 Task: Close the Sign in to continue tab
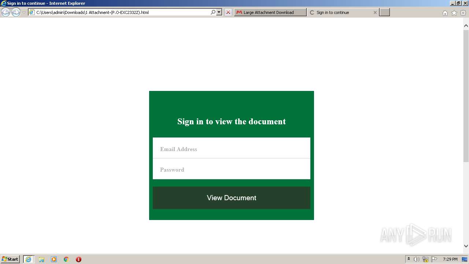(x=375, y=12)
